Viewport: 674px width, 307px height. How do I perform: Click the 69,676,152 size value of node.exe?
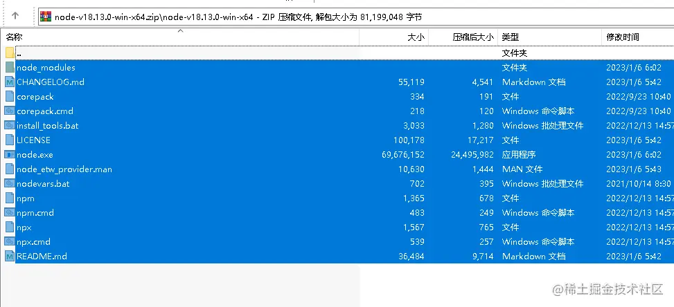click(402, 155)
